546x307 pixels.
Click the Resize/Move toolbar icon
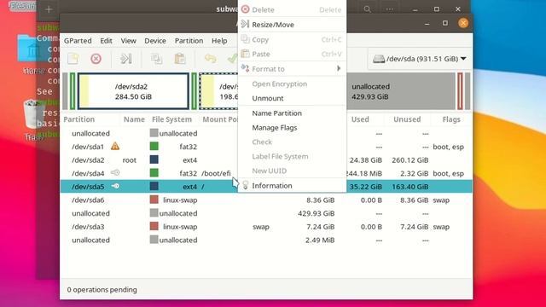[x=126, y=59]
